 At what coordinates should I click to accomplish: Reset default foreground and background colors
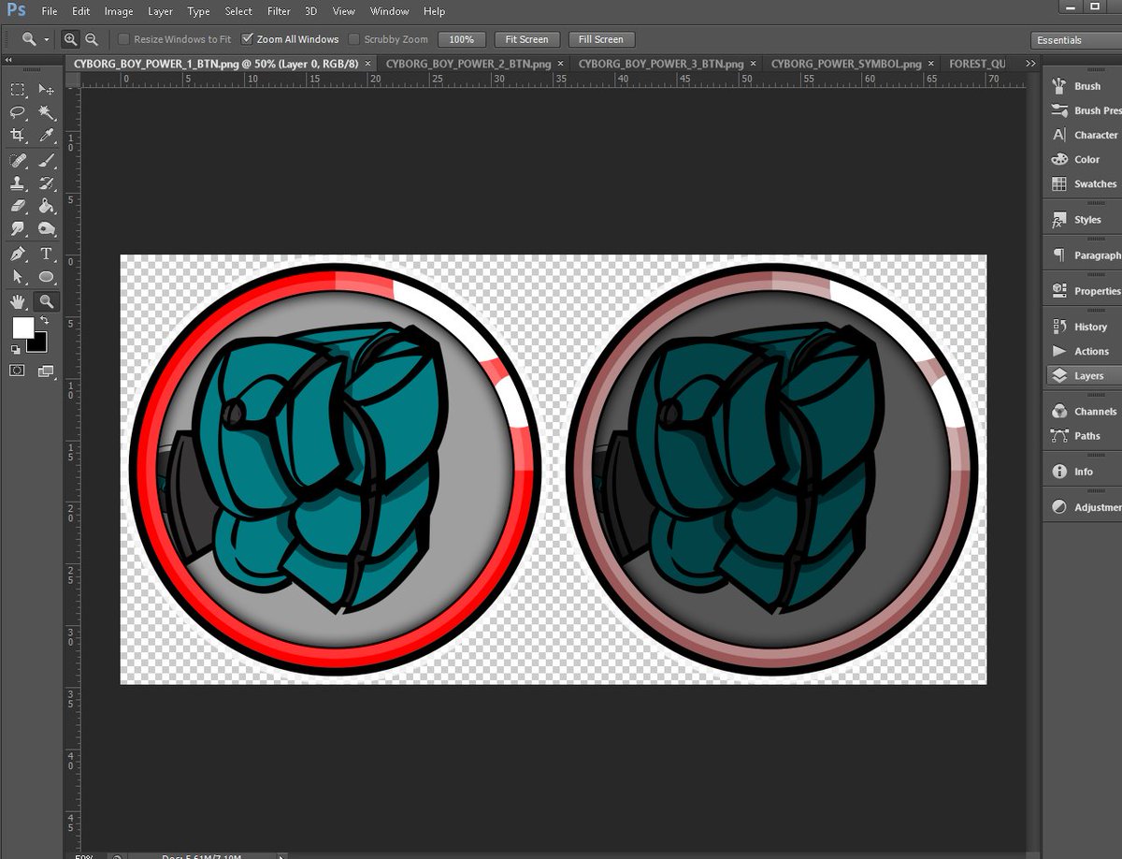15,349
